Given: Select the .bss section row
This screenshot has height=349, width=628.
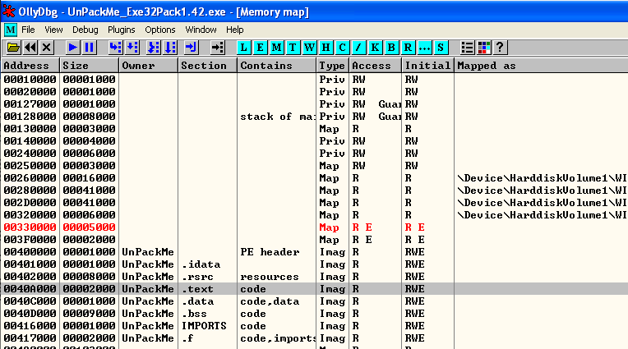Looking at the screenshot, I should click(314, 314).
